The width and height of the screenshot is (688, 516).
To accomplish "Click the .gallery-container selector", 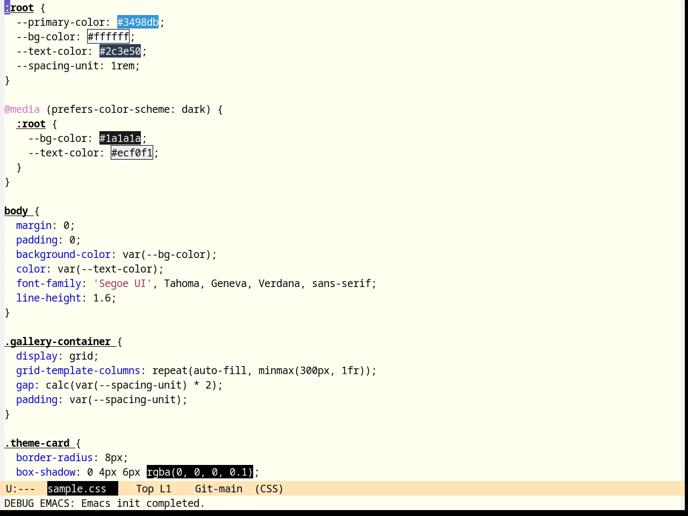I will coord(58,341).
